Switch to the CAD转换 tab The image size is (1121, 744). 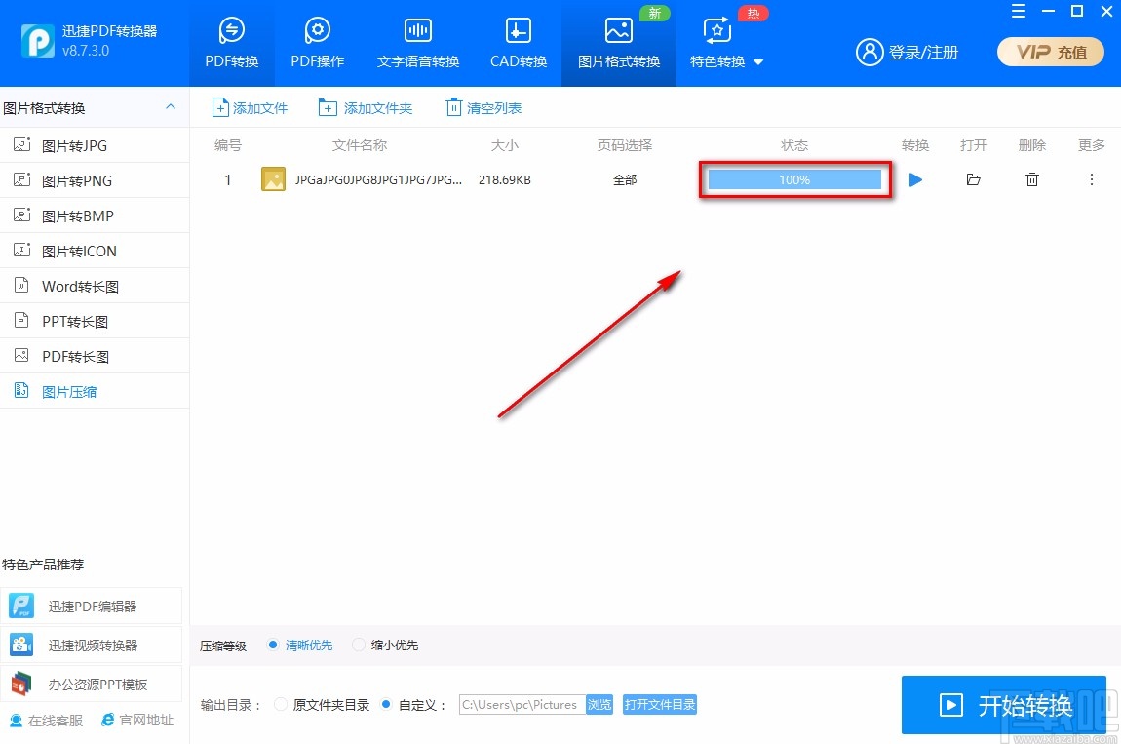click(x=517, y=44)
